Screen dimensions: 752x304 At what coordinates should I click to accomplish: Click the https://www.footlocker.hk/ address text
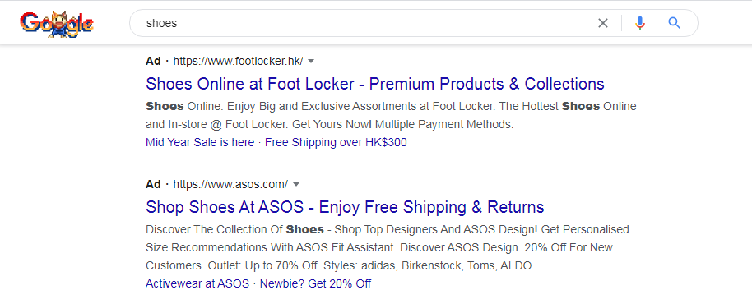coord(238,62)
